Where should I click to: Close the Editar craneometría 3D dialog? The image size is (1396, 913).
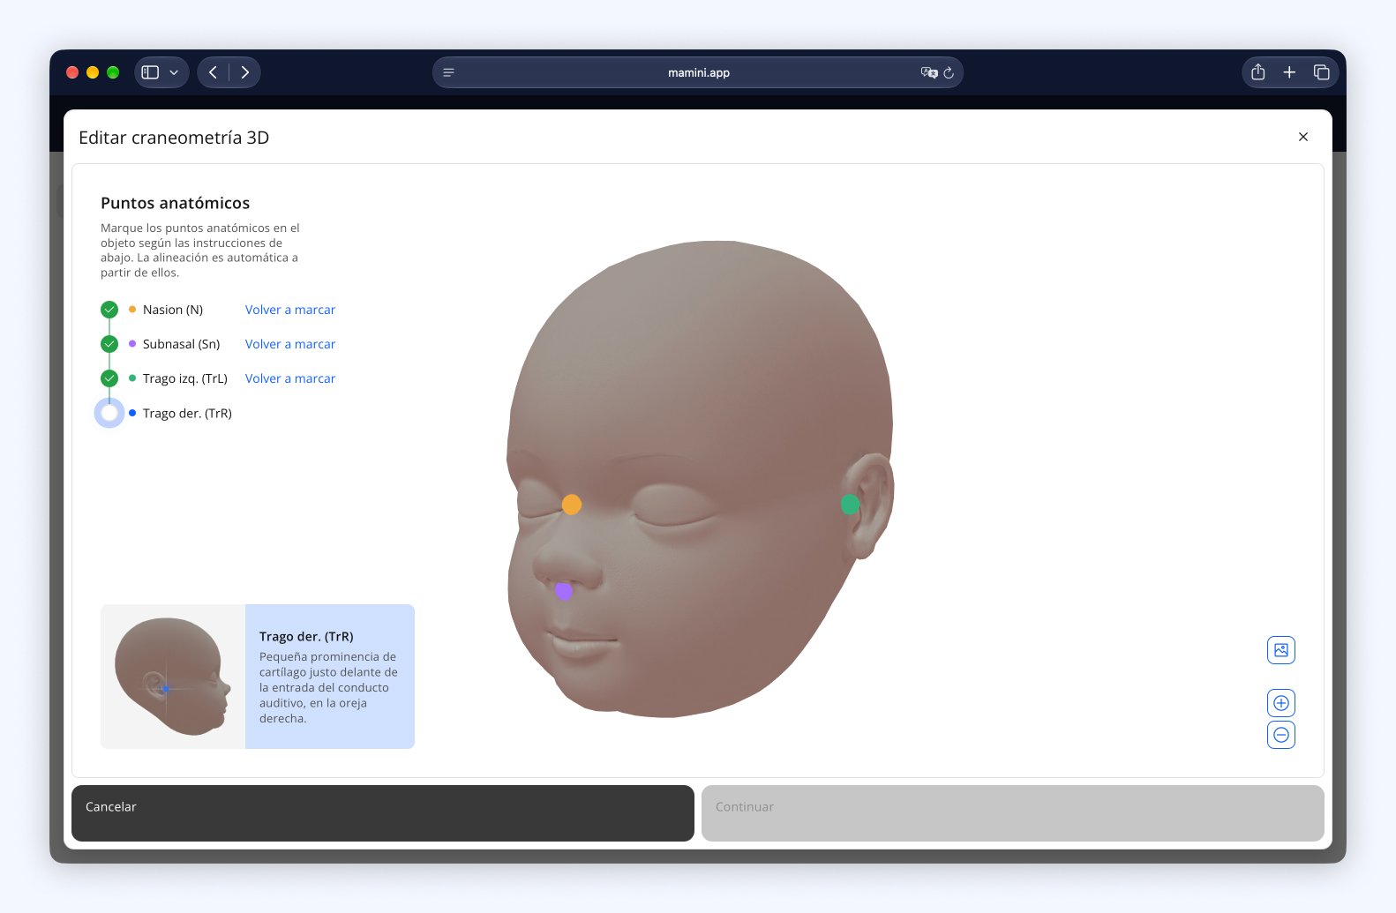(x=1303, y=137)
